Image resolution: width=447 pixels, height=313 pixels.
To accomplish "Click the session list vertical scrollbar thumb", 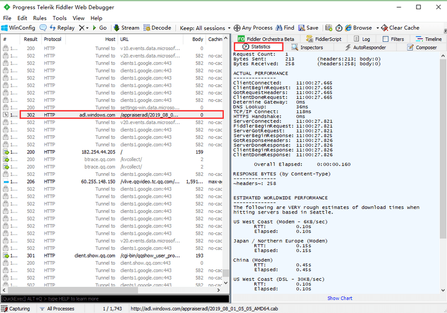I will 226,273.
